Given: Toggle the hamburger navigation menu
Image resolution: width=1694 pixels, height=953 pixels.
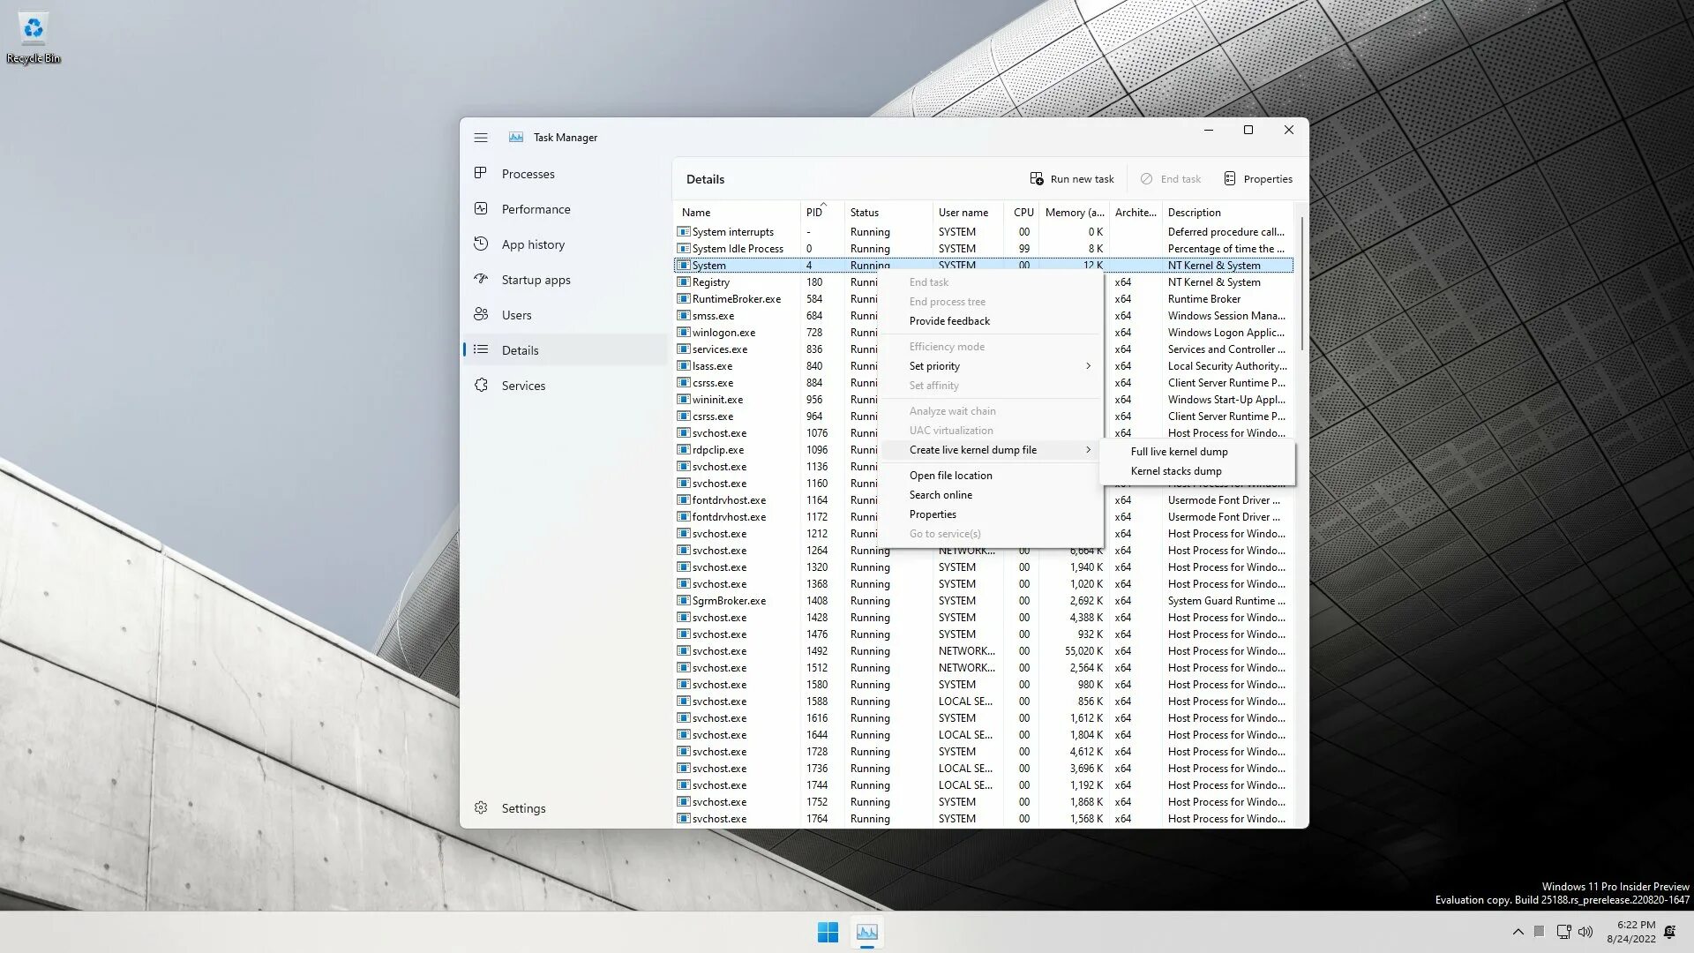Looking at the screenshot, I should point(481,138).
